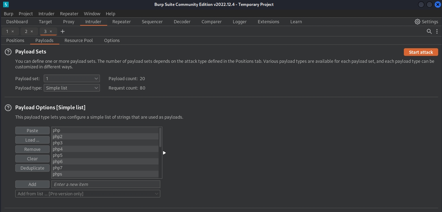
Task: Click the search magnifier icon
Action: pos(429,31)
